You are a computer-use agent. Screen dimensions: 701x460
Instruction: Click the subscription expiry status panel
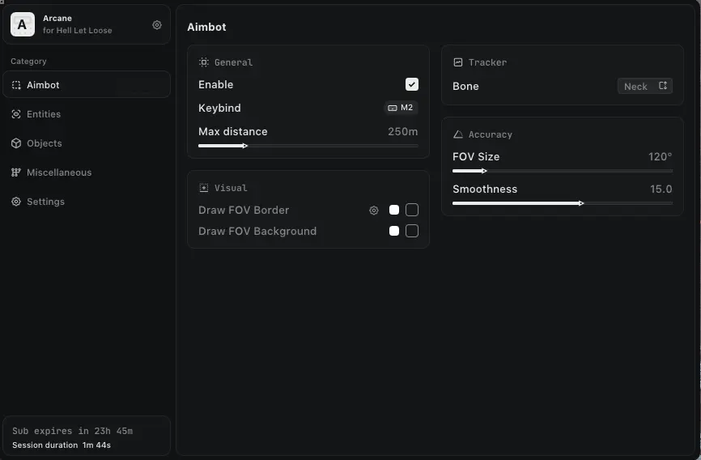86,437
